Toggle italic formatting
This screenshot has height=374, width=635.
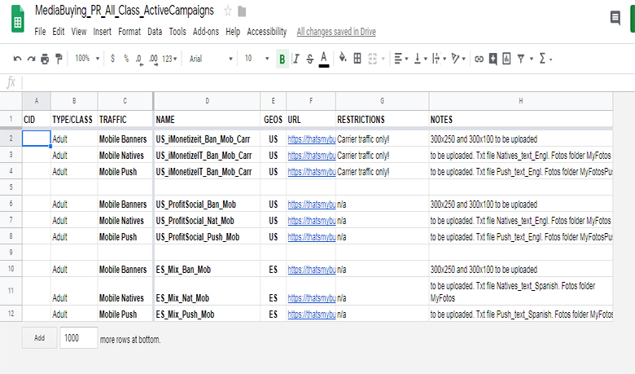296,59
